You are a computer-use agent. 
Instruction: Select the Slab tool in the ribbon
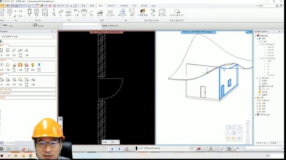click(x=68, y=13)
